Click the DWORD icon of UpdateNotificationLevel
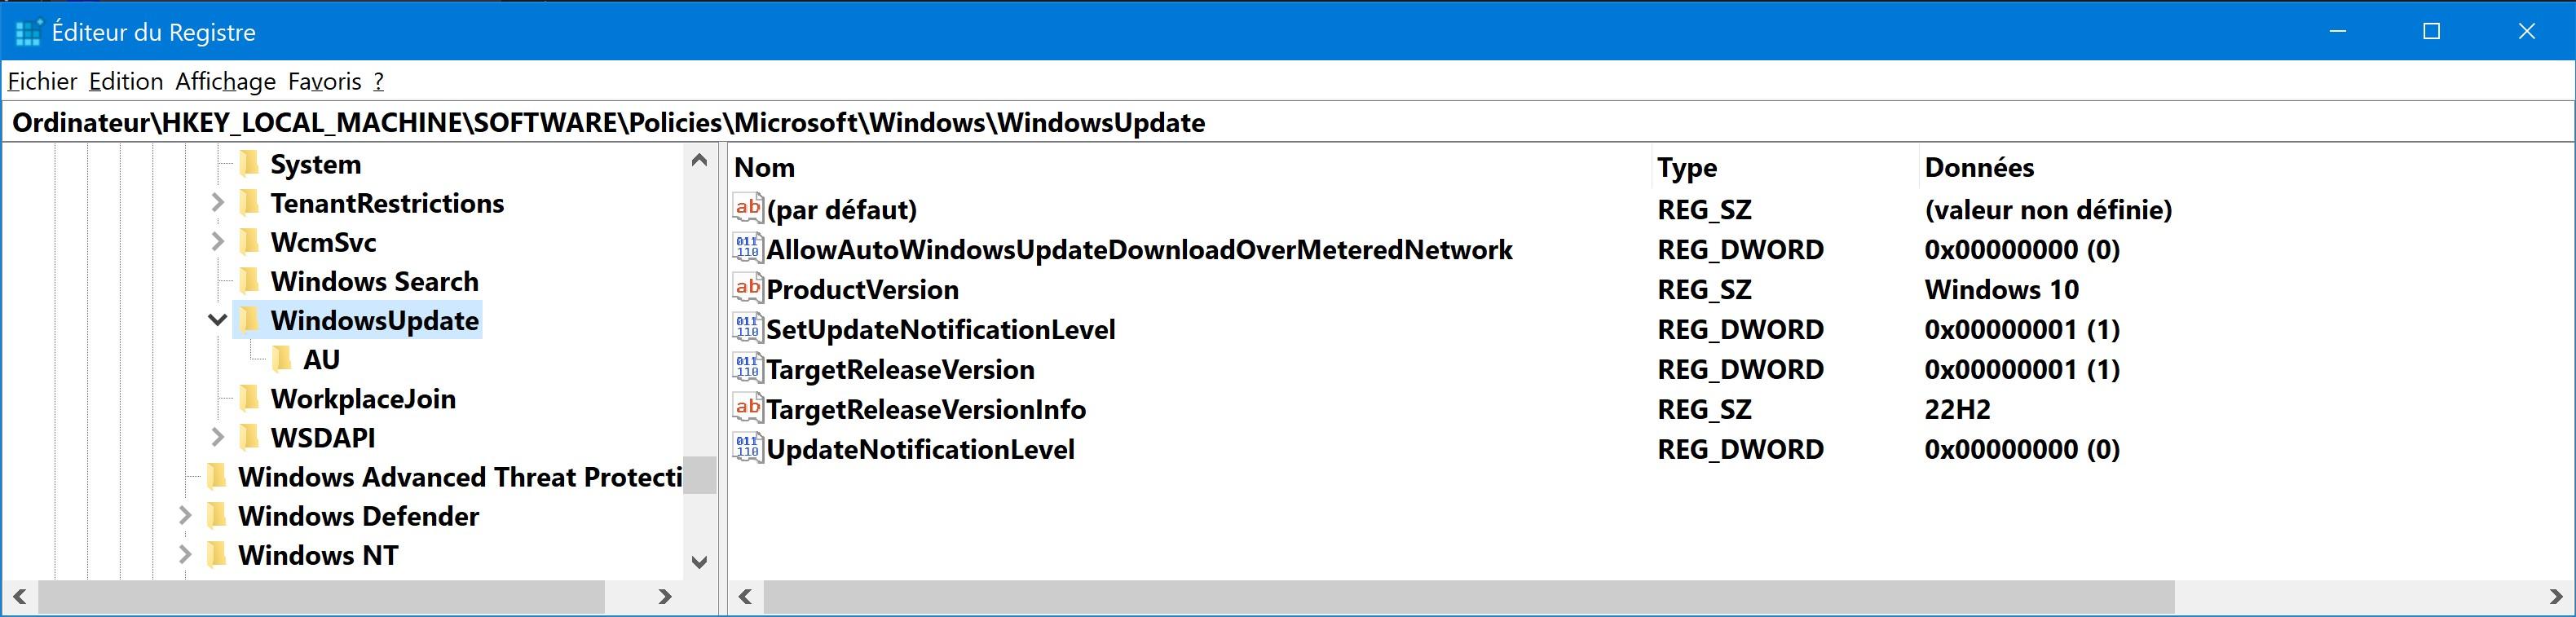The height and width of the screenshot is (617, 2576). point(748,448)
